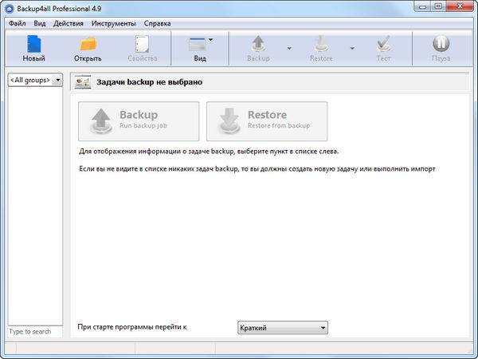Click the empty backup jobs list panel
Viewport: 478px width, 359px height.
35,206
